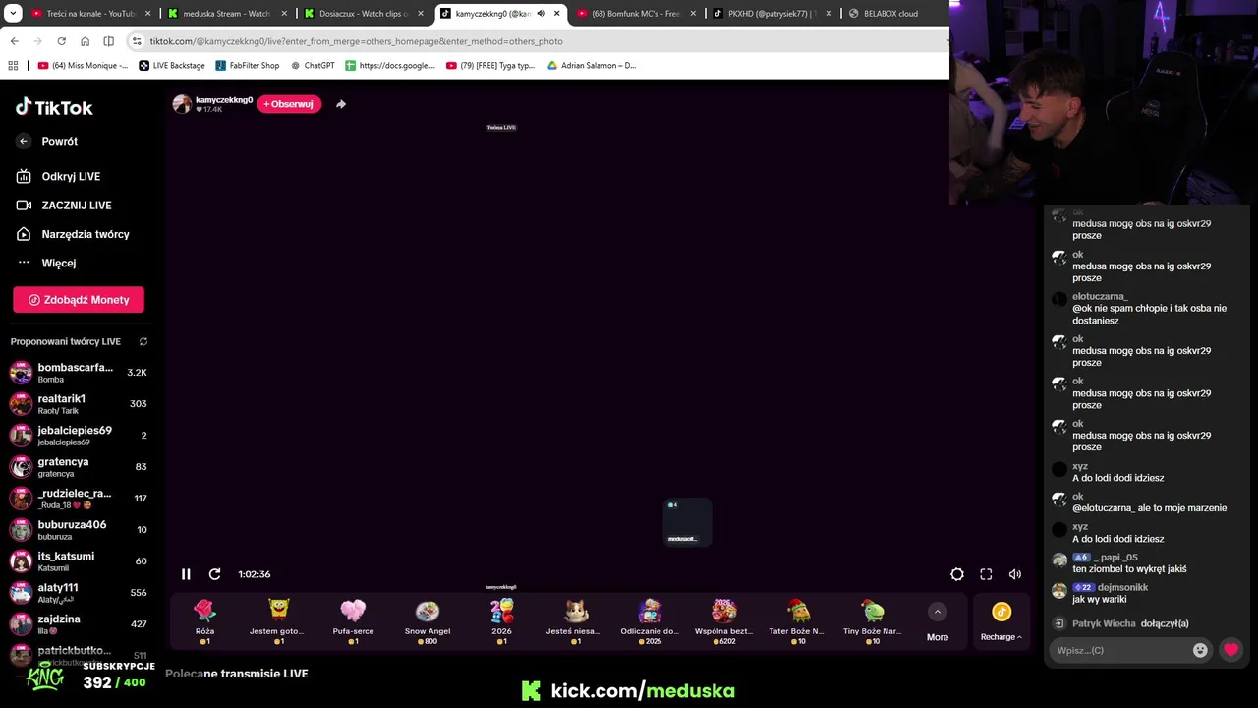The width and height of the screenshot is (1258, 708).
Task: Open the LIVE Backstage bookmark
Action: (172, 66)
